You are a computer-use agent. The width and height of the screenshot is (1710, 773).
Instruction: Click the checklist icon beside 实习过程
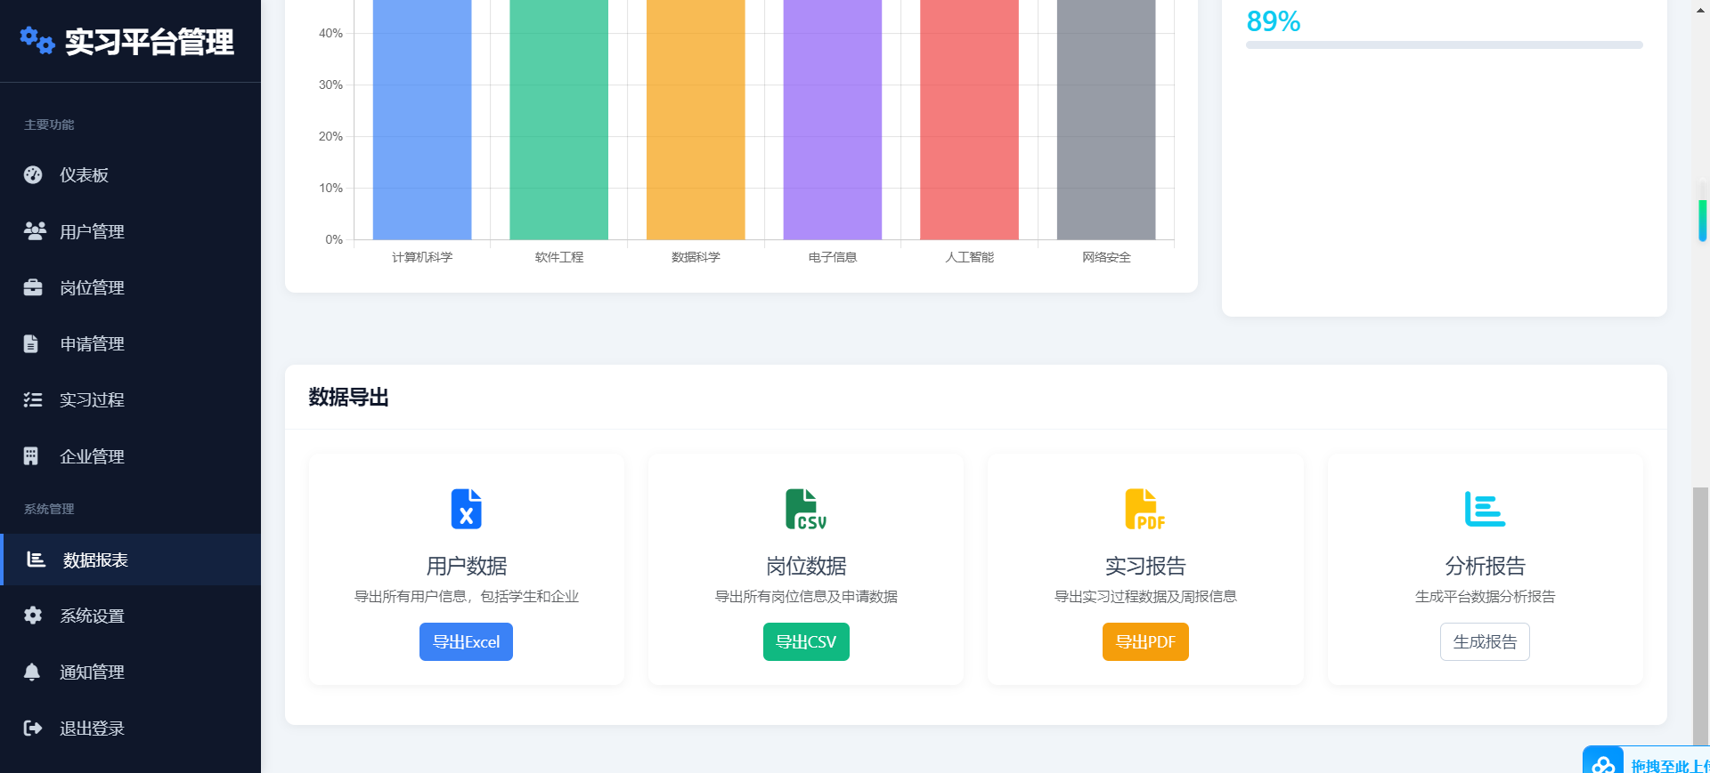coord(33,399)
